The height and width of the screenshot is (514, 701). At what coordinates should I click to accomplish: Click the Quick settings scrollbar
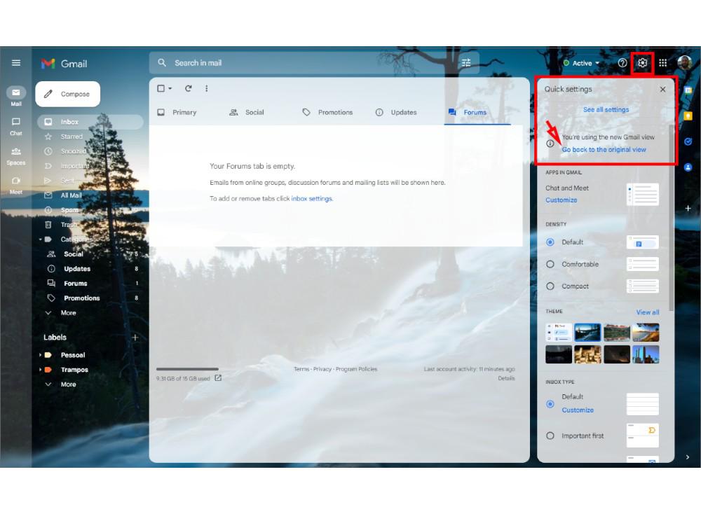(x=671, y=218)
